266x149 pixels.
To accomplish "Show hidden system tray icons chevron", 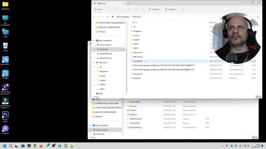I will (x=222, y=146).
